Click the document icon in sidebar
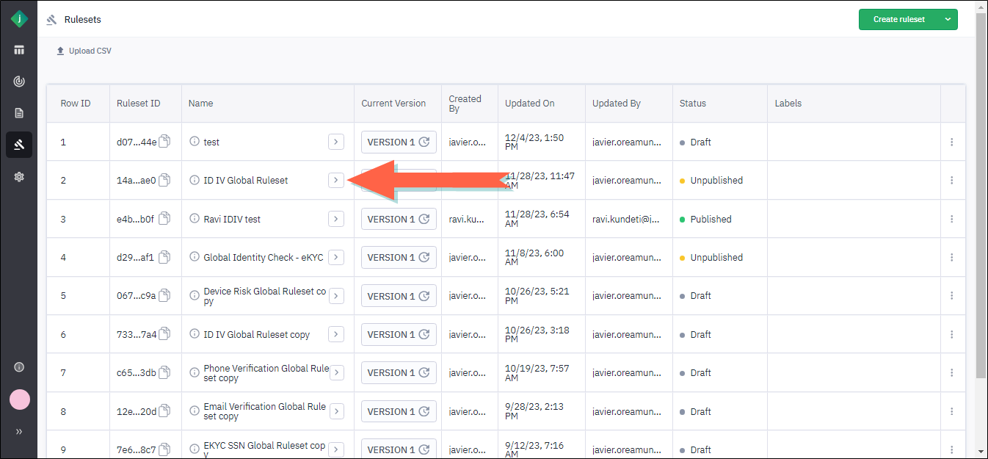The image size is (988, 459). 19,113
